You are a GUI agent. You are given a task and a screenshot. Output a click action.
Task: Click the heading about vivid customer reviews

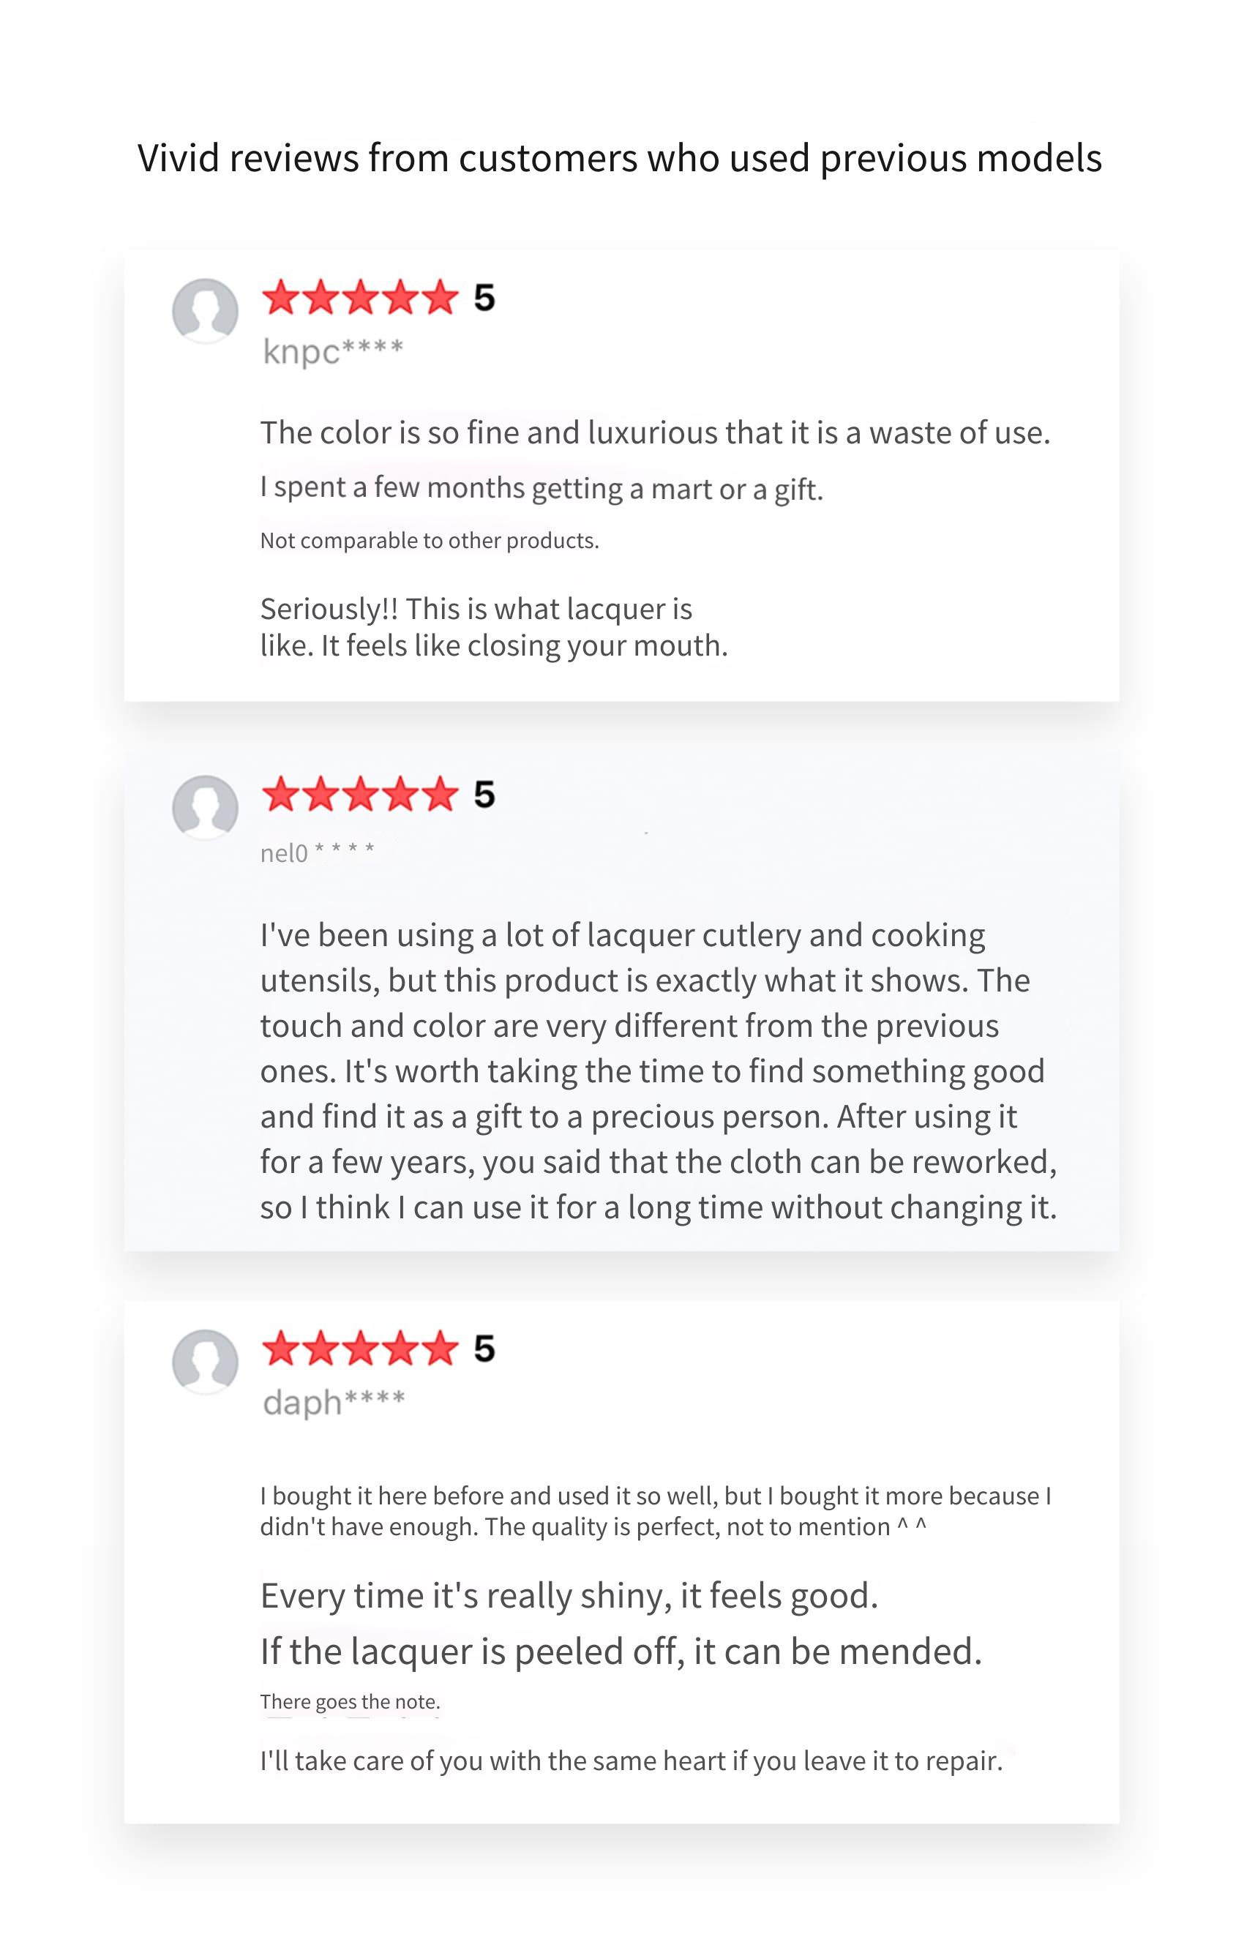pyautogui.click(x=620, y=158)
